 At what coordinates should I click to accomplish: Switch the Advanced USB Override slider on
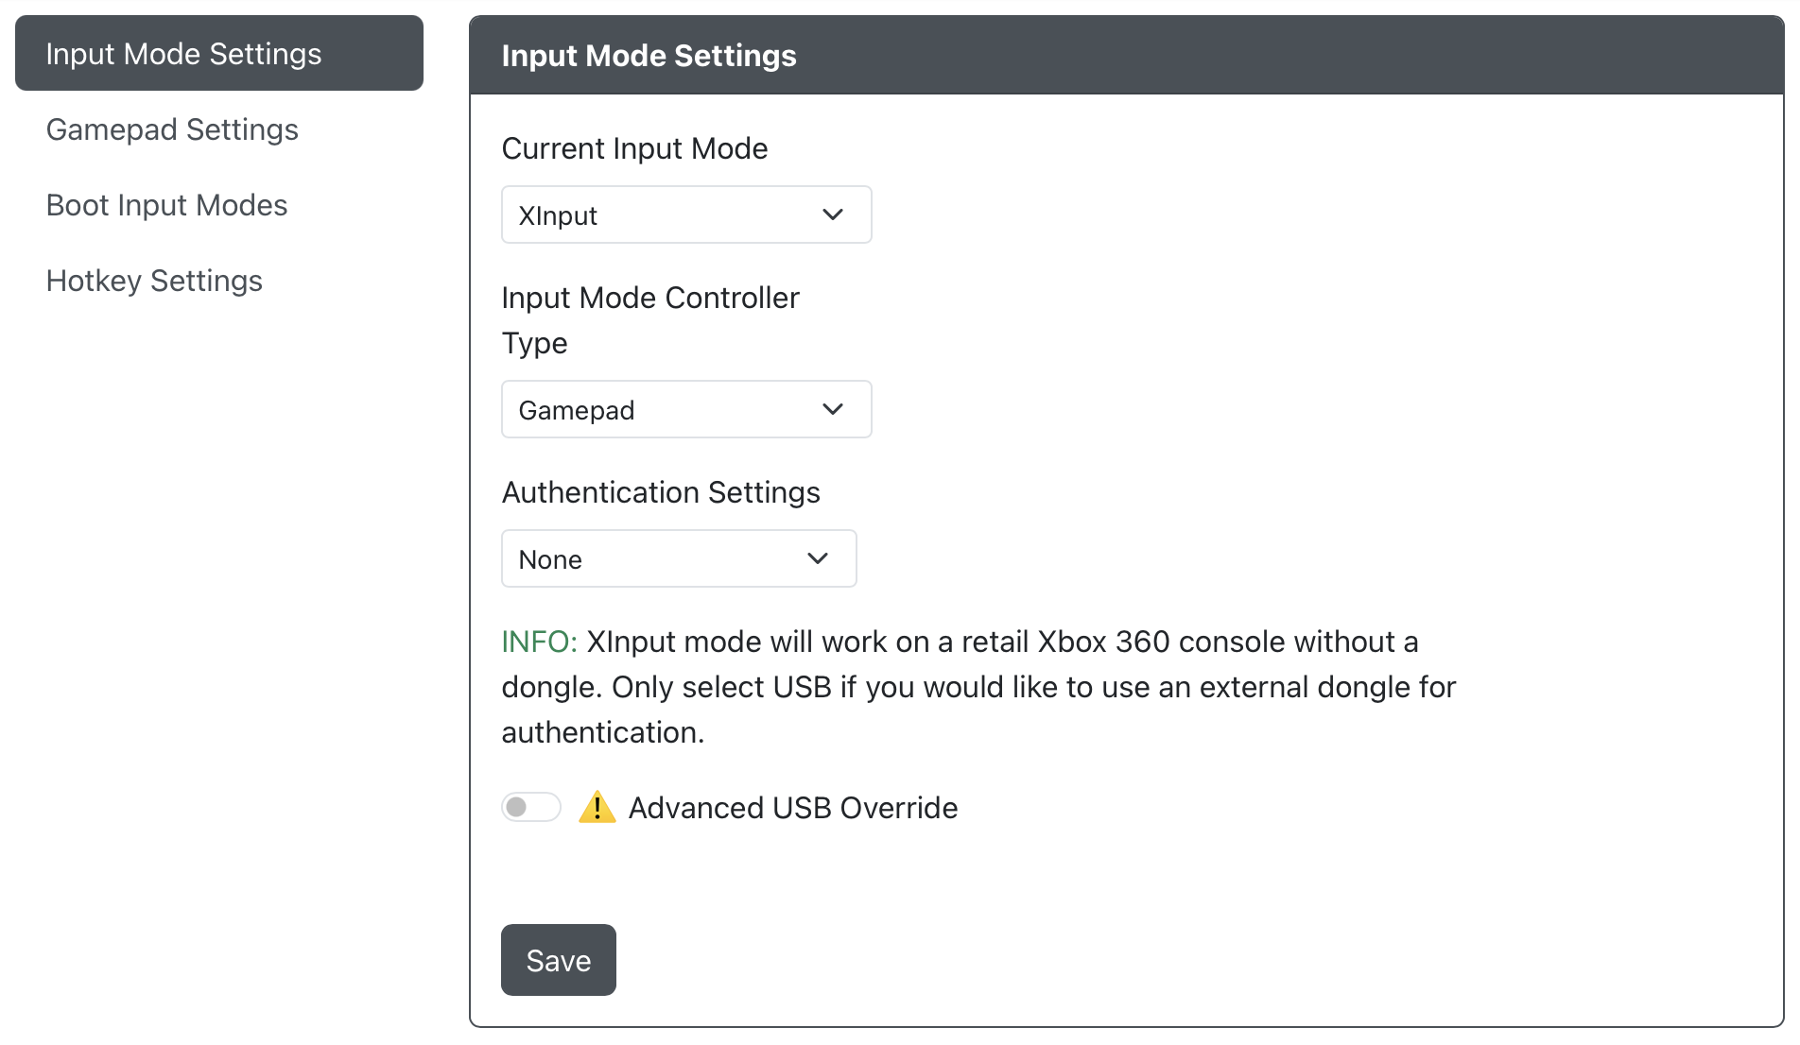[530, 807]
